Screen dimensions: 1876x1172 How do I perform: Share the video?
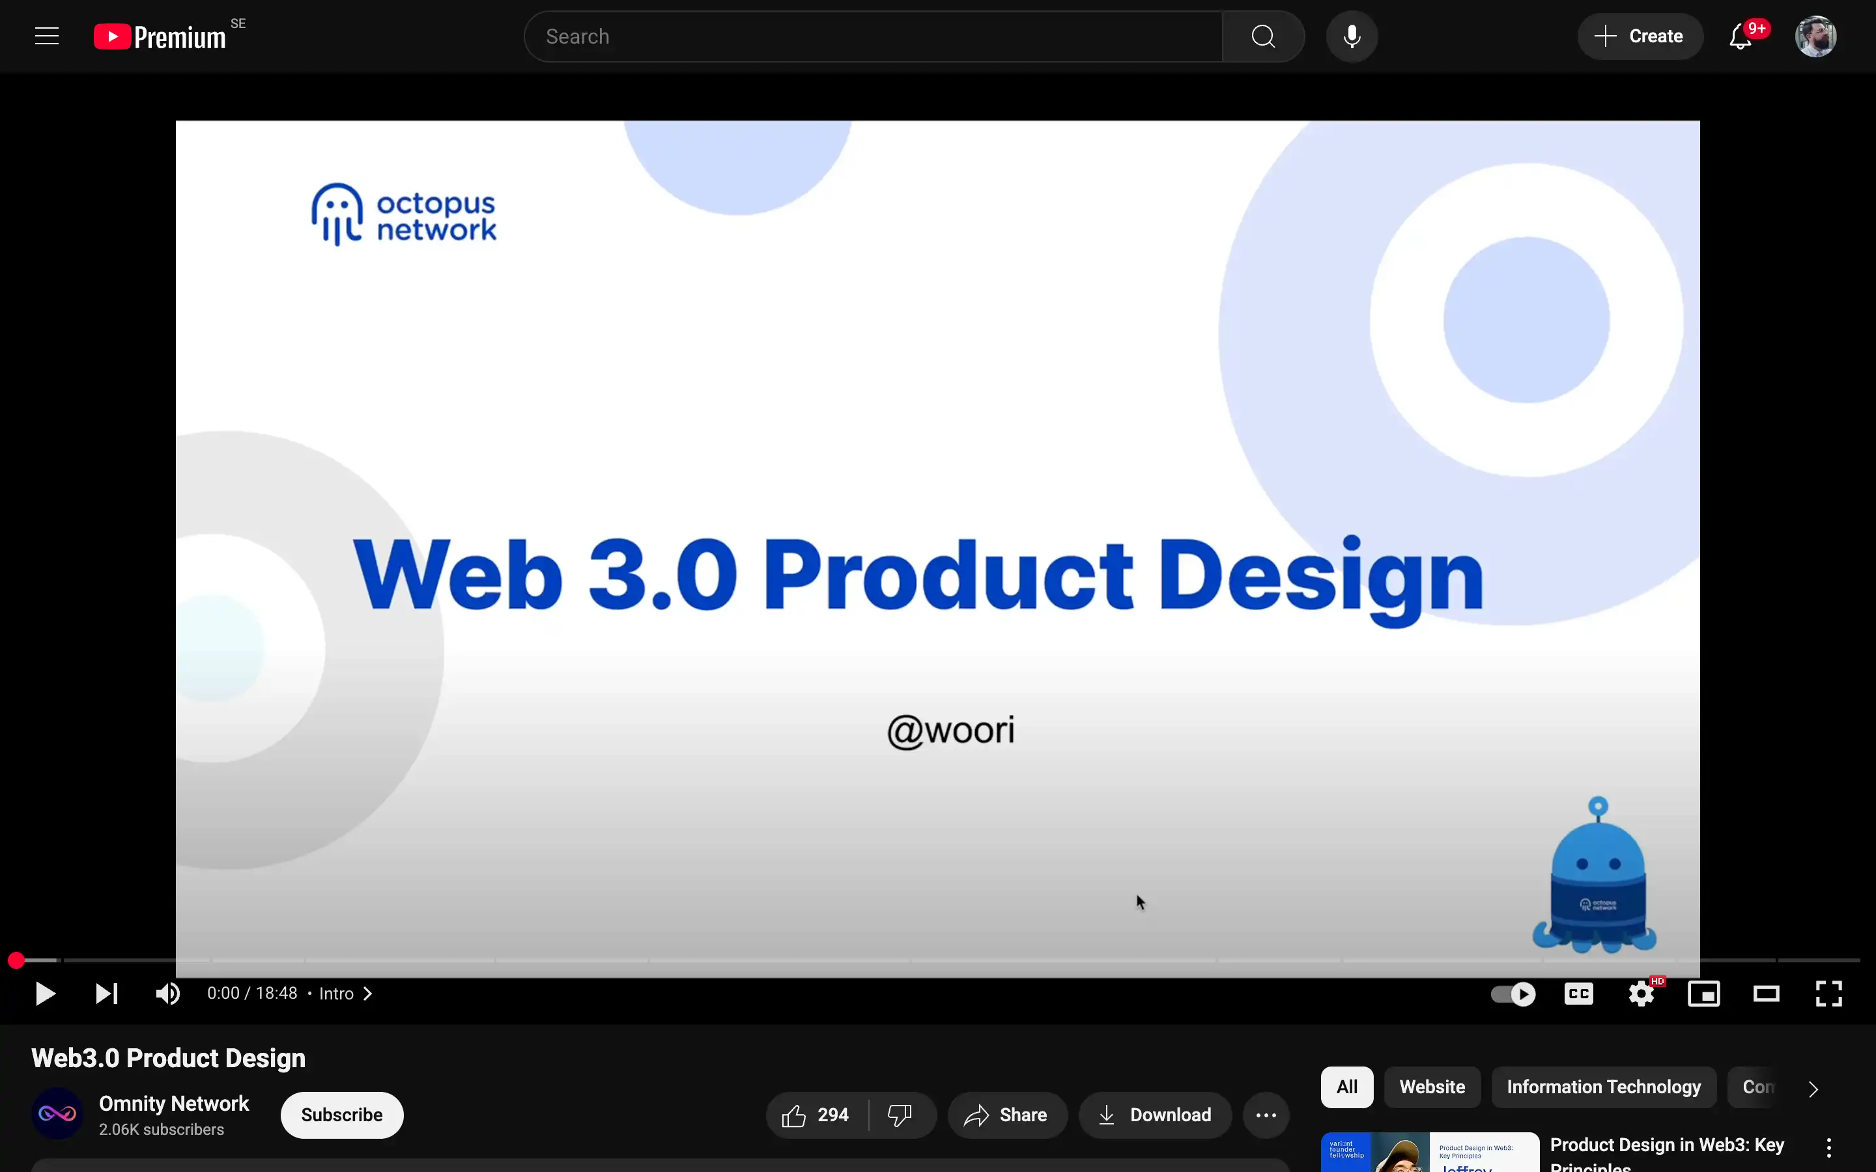pos(1007,1115)
